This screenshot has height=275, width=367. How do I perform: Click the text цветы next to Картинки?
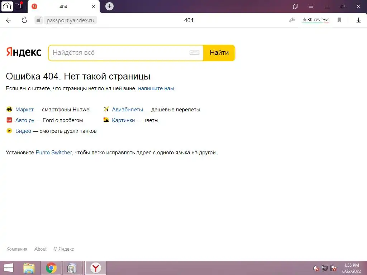point(151,120)
